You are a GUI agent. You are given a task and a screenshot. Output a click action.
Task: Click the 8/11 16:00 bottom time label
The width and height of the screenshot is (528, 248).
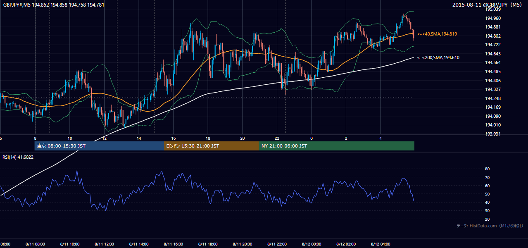173,244
